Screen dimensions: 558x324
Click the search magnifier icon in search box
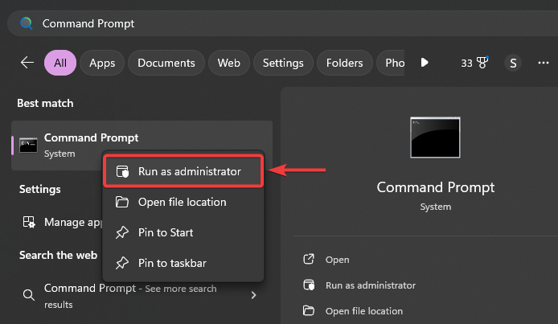[27, 23]
